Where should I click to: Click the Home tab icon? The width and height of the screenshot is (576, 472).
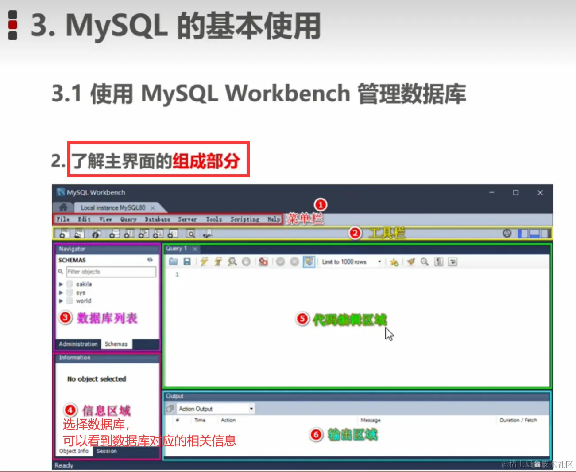63,207
